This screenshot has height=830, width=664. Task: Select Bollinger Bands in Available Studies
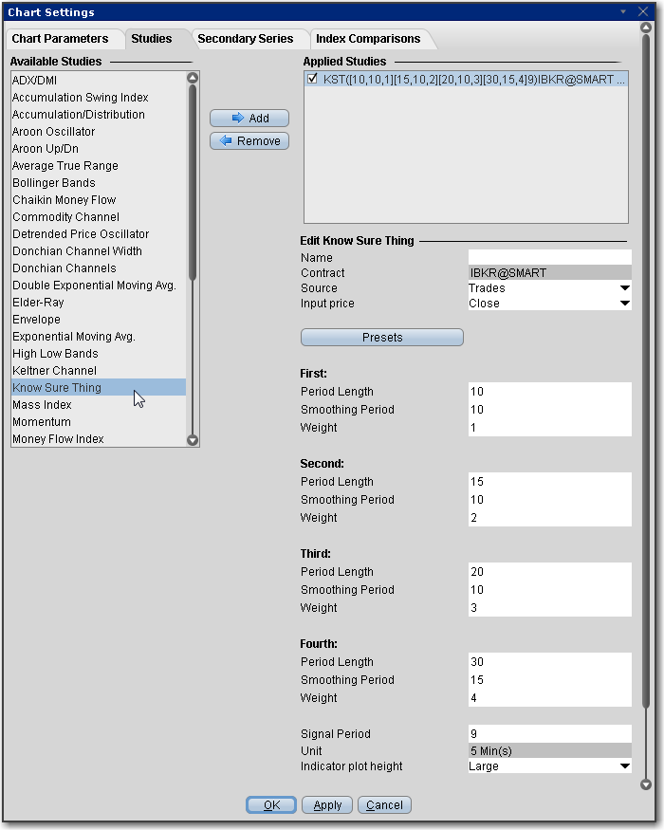[54, 183]
